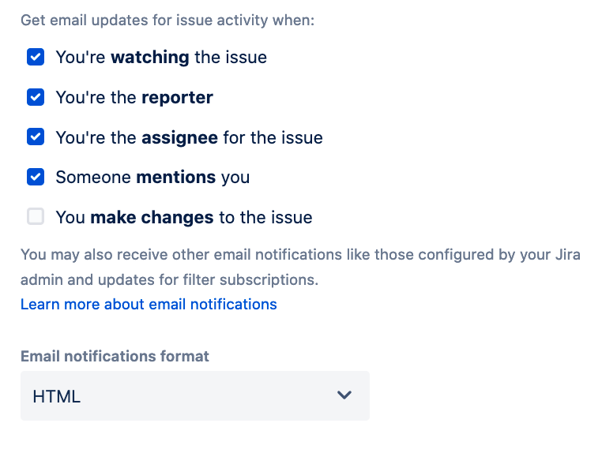
Task: Click the bold word "mentions"
Action: click(176, 177)
